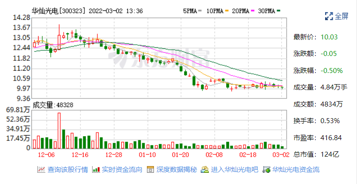Click the turnover amount value 4834万
Screen dimensions: 357x184
point(331,104)
